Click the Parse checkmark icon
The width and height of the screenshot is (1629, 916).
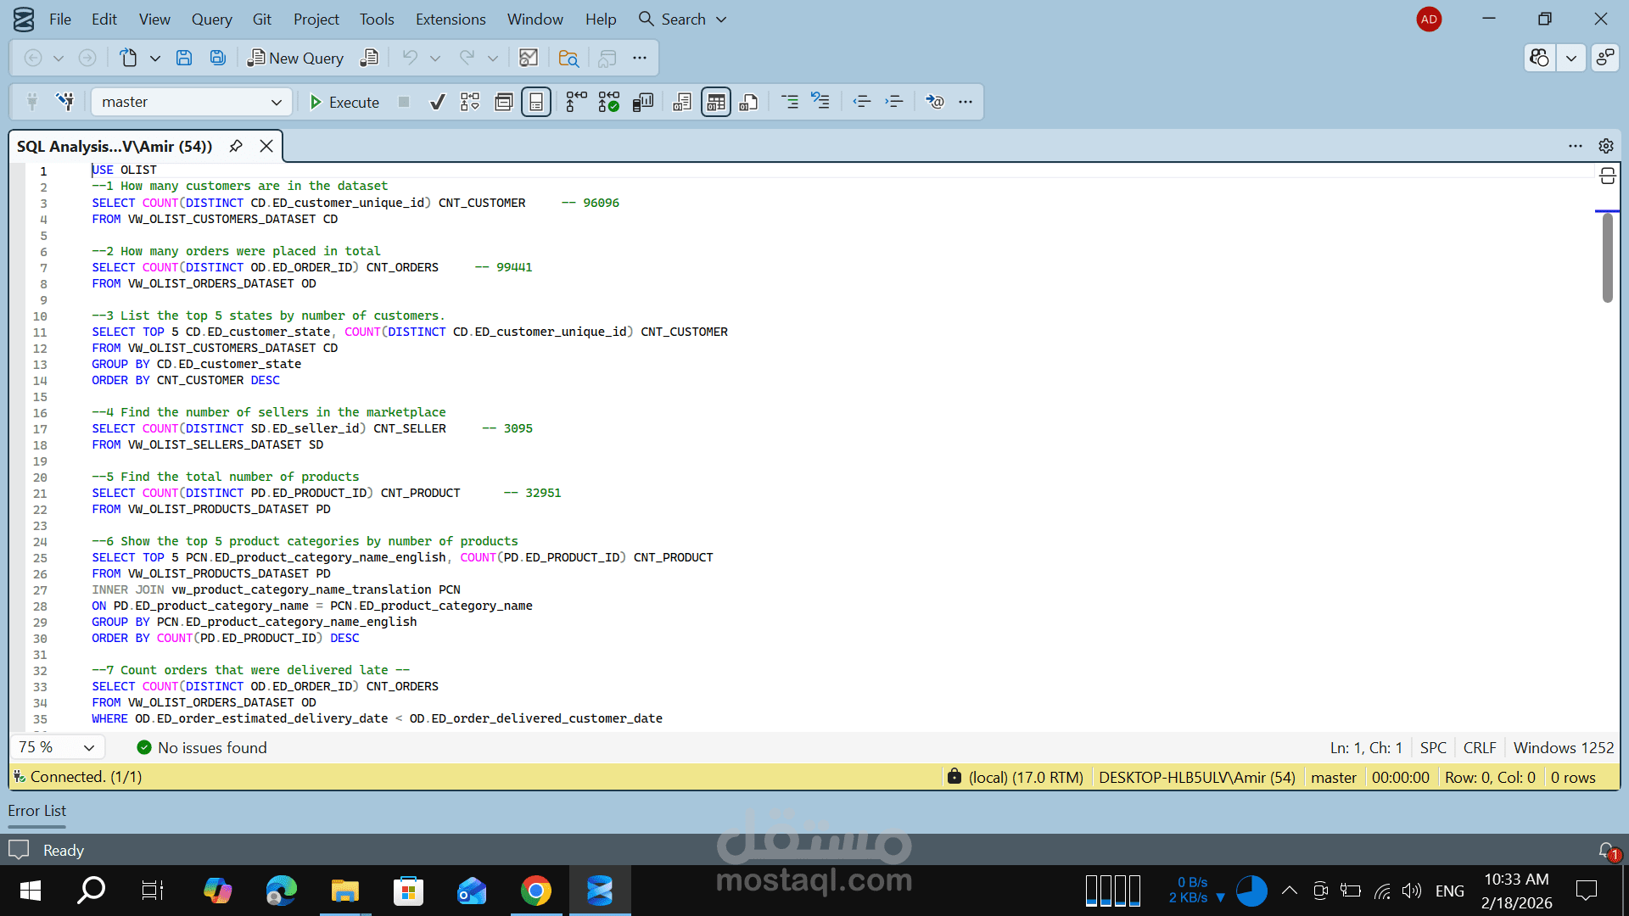tap(437, 102)
